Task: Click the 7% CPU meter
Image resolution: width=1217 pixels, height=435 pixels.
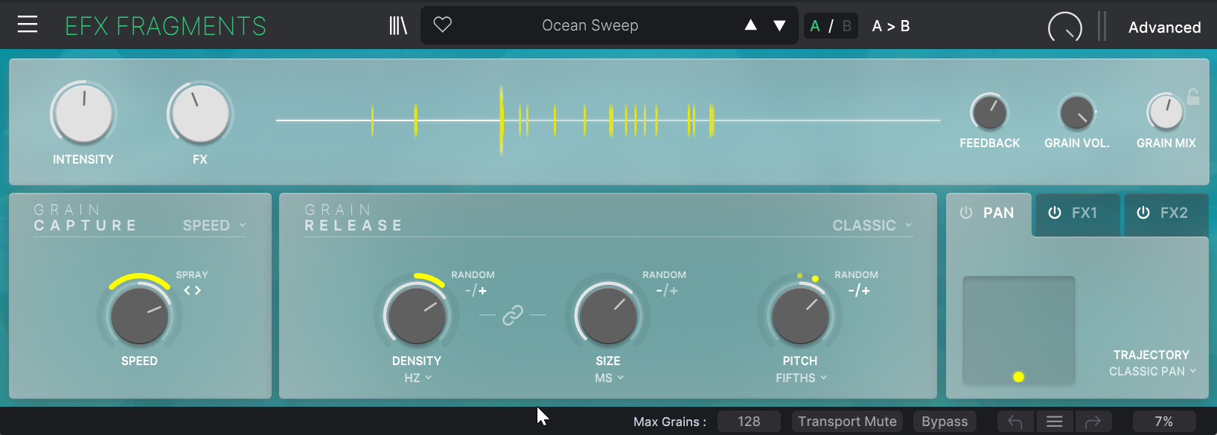Action: click(1164, 422)
